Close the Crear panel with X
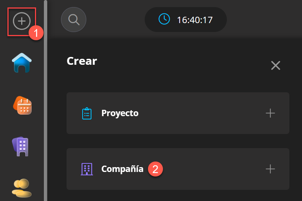Screen dimensions: 302x201 [x=276, y=66]
